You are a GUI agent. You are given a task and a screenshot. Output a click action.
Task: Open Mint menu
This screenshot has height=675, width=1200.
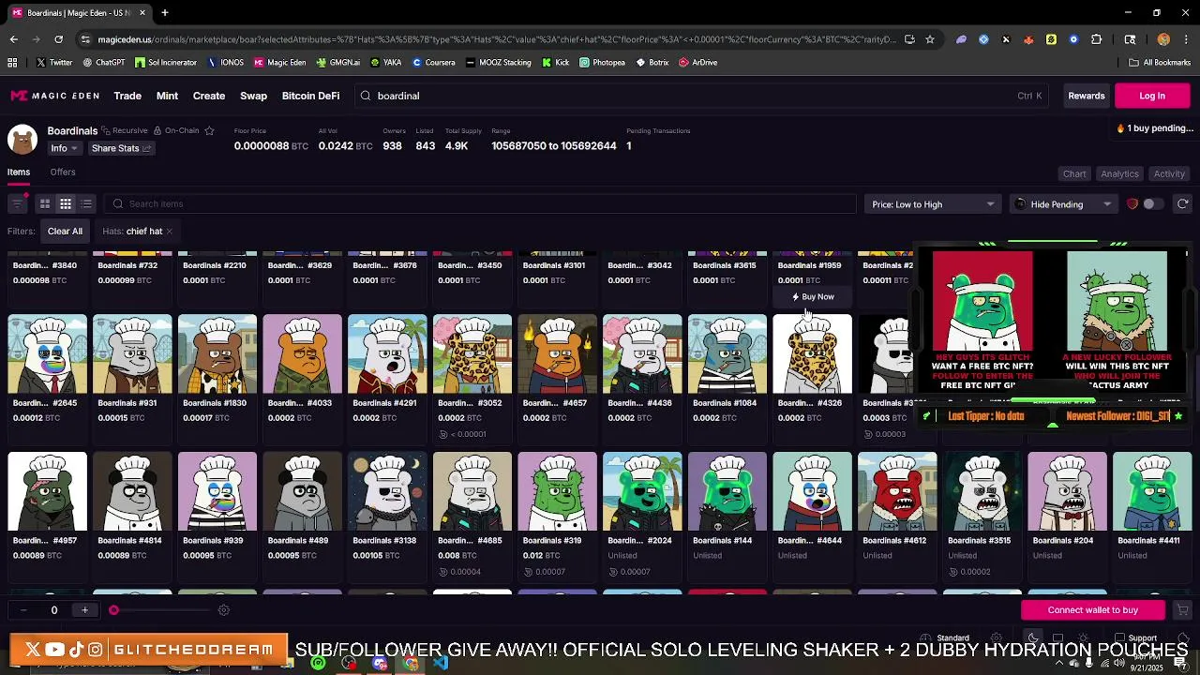(x=167, y=96)
